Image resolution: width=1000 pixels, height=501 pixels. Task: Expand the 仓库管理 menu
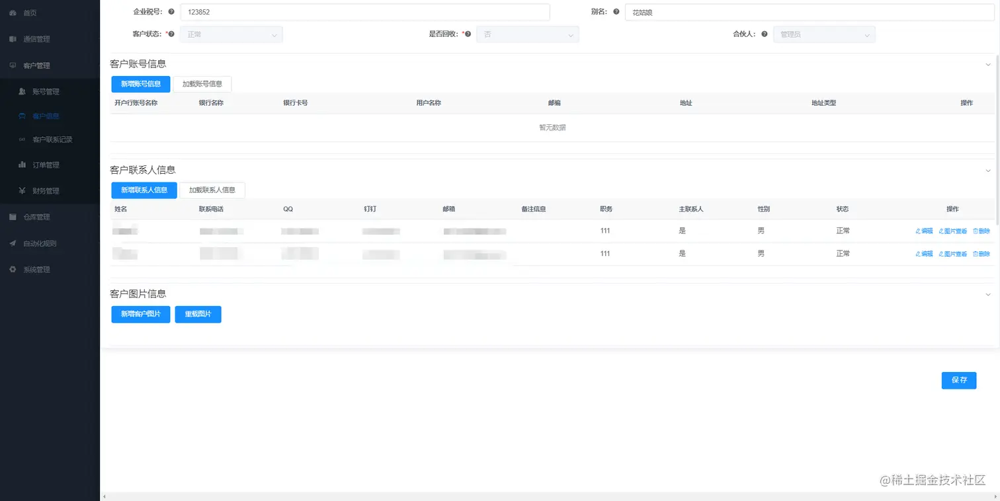tap(50, 217)
